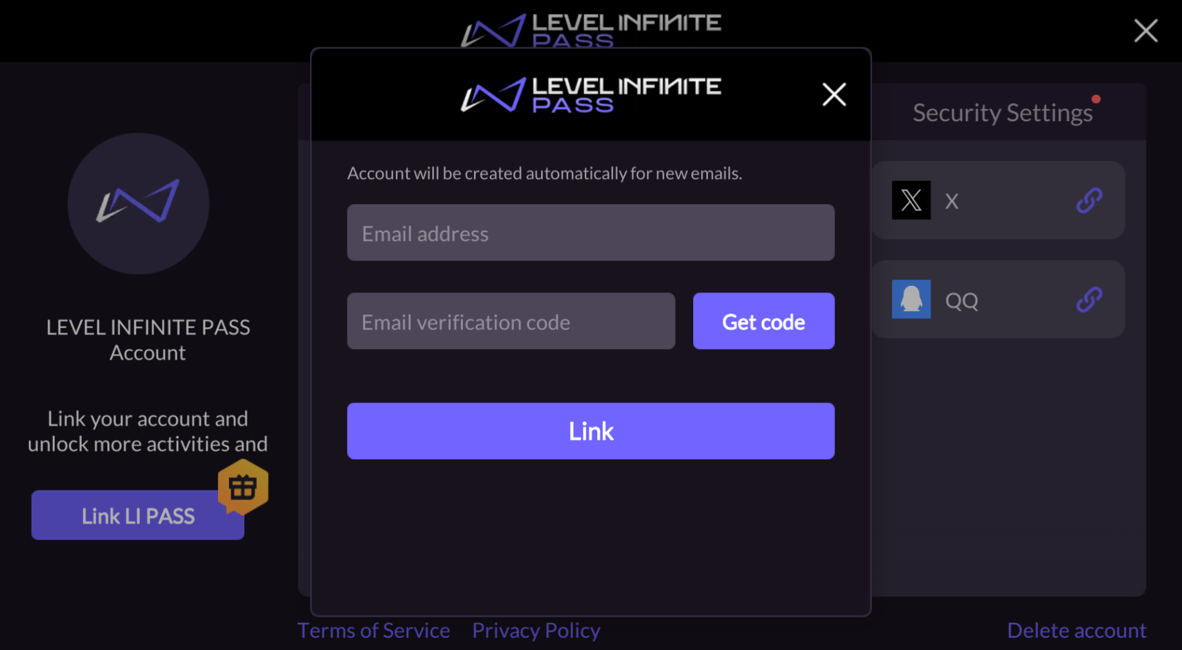Click the Level Infinite Pass logo in the dialog
1182x650 pixels.
point(590,94)
